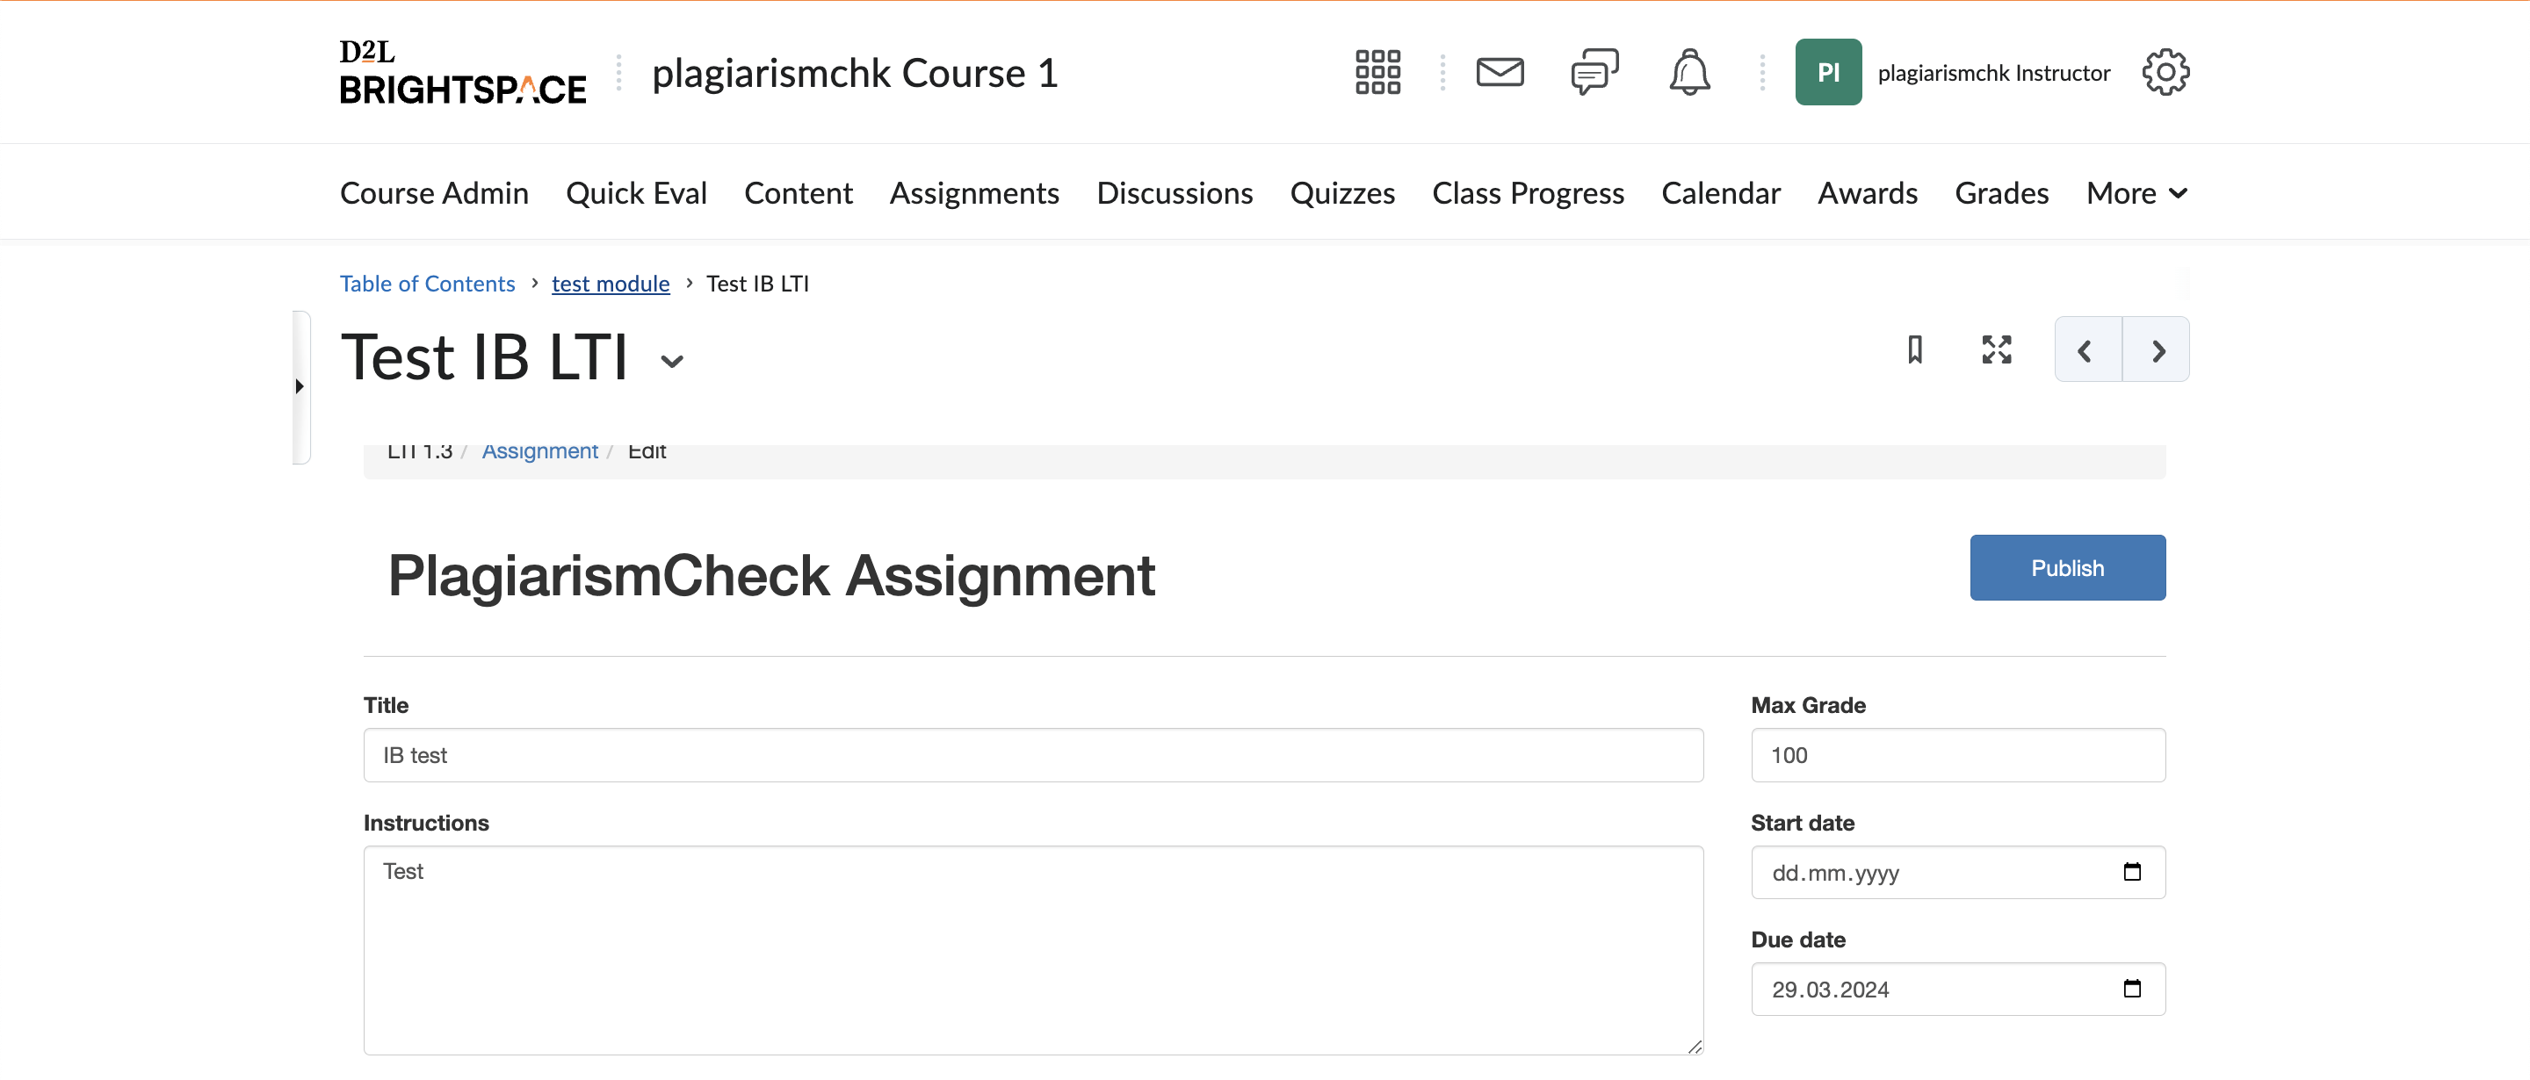
Task: Click the Title input field
Action: (1033, 754)
